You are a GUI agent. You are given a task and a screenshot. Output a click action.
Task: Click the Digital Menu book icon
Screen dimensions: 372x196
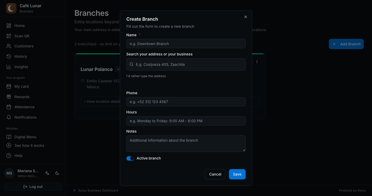click(x=9, y=137)
